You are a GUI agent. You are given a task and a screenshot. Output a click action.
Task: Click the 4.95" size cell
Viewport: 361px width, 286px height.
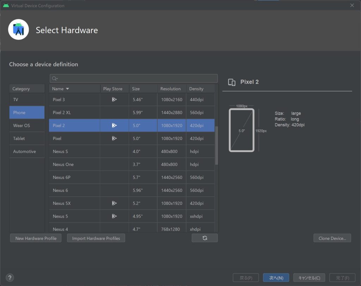pos(143,216)
